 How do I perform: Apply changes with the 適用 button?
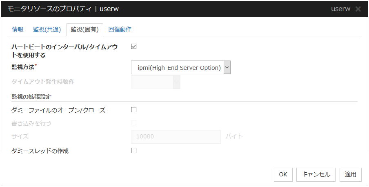pyautogui.click(x=350, y=174)
